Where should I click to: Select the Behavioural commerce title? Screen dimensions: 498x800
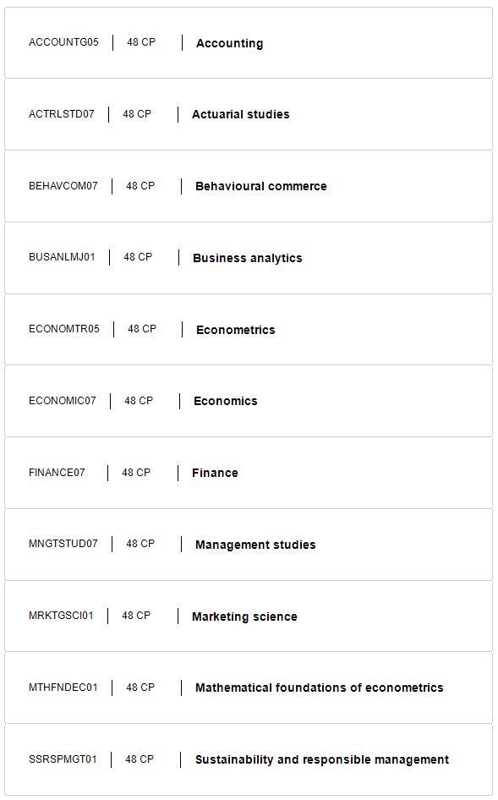(260, 186)
